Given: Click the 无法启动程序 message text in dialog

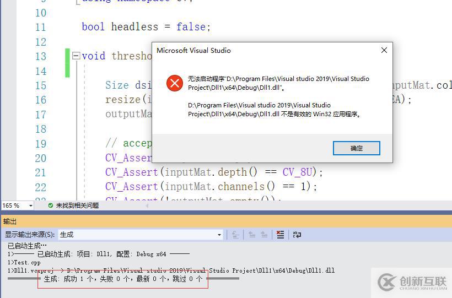Looking at the screenshot, I should (278, 83).
